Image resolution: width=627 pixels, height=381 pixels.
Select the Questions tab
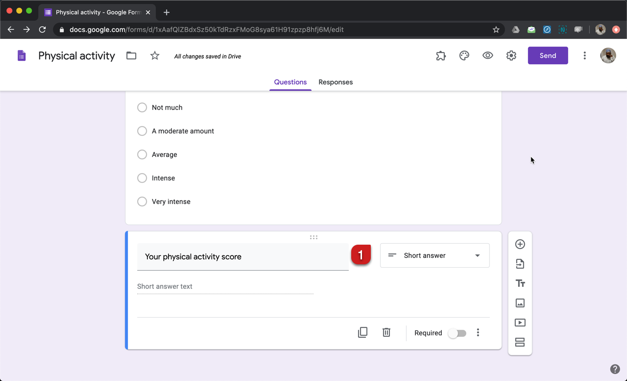(290, 82)
